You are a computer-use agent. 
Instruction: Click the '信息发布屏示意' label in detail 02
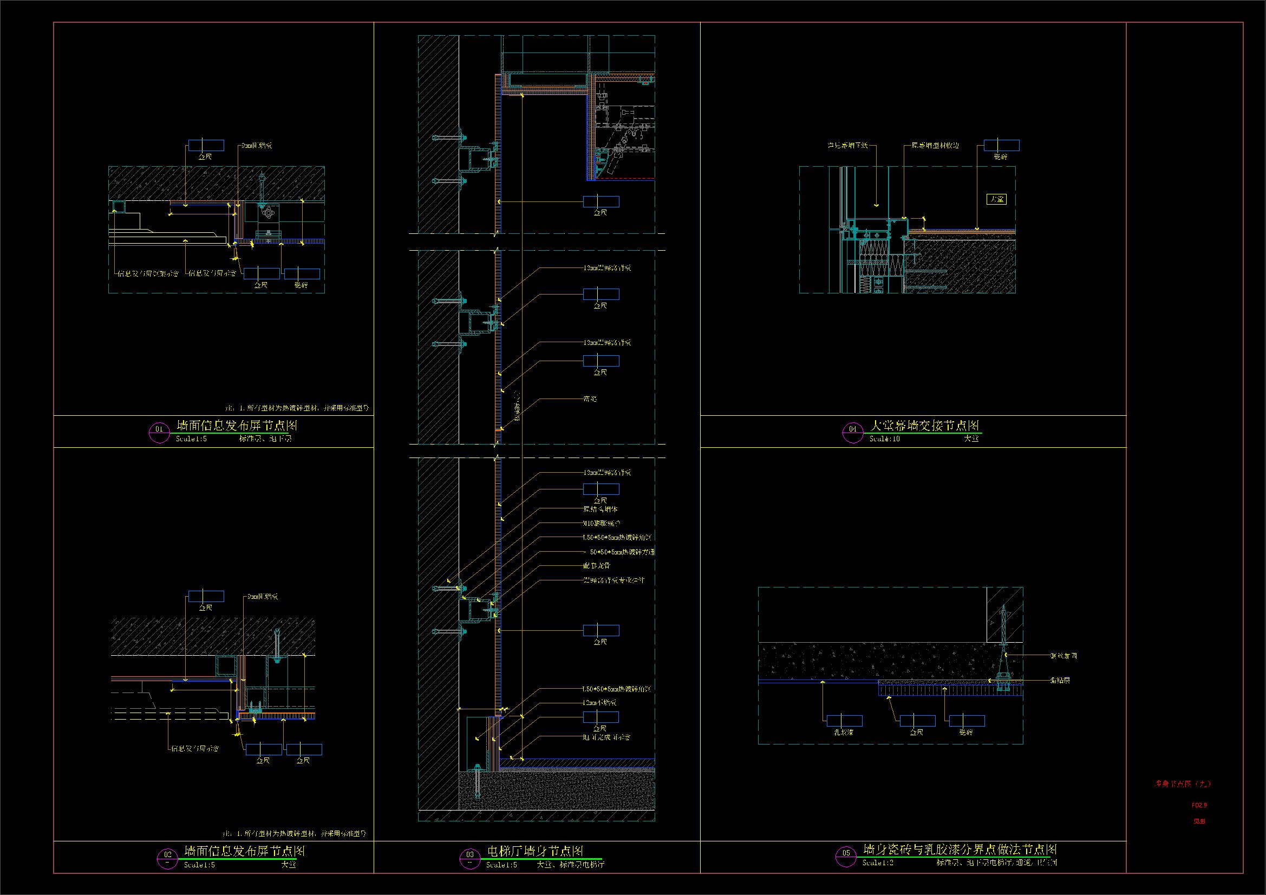coord(195,749)
